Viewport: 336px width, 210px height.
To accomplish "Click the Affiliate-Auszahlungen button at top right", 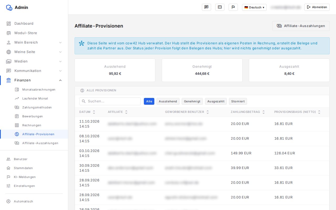I will pos(301,26).
